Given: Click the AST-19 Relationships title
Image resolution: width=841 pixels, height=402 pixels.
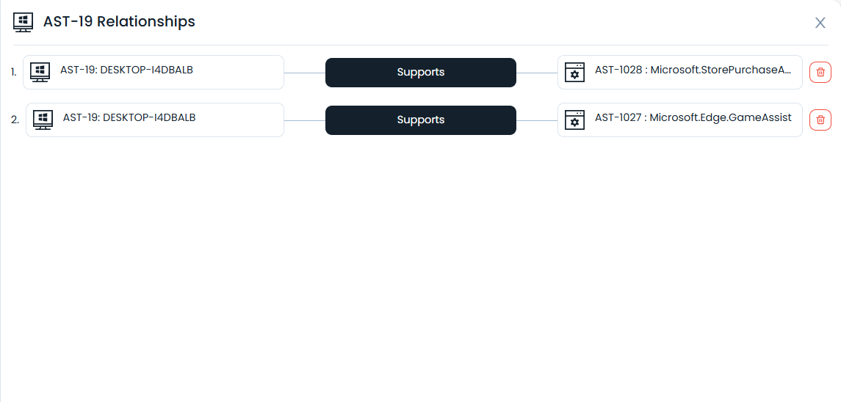Looking at the screenshot, I should pyautogui.click(x=119, y=21).
